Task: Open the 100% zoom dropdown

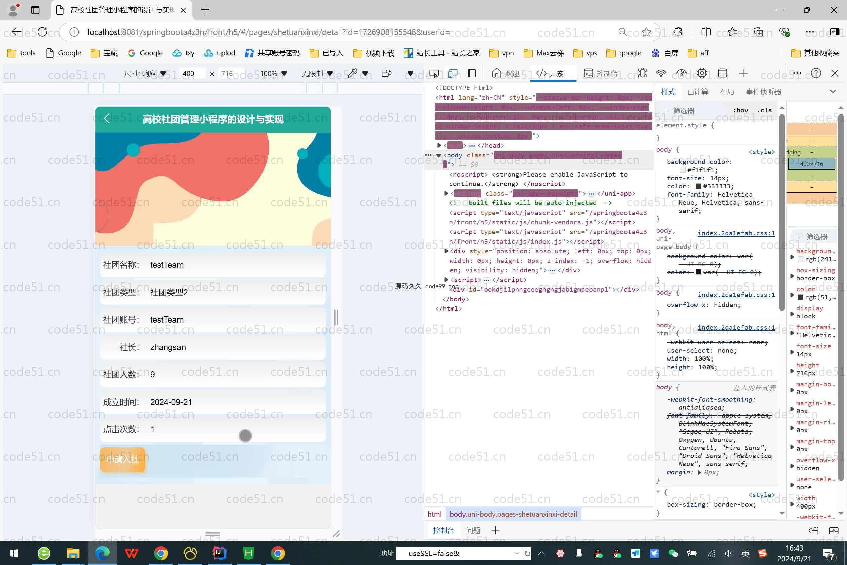Action: click(x=273, y=74)
